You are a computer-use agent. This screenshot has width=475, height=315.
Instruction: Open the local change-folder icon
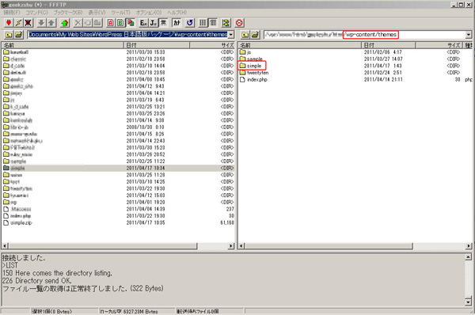coord(18,35)
